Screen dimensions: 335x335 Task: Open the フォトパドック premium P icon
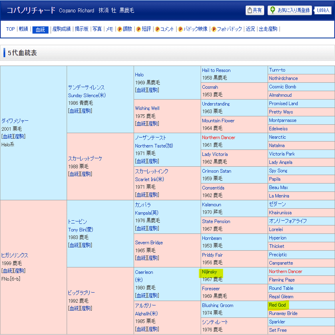213,29
